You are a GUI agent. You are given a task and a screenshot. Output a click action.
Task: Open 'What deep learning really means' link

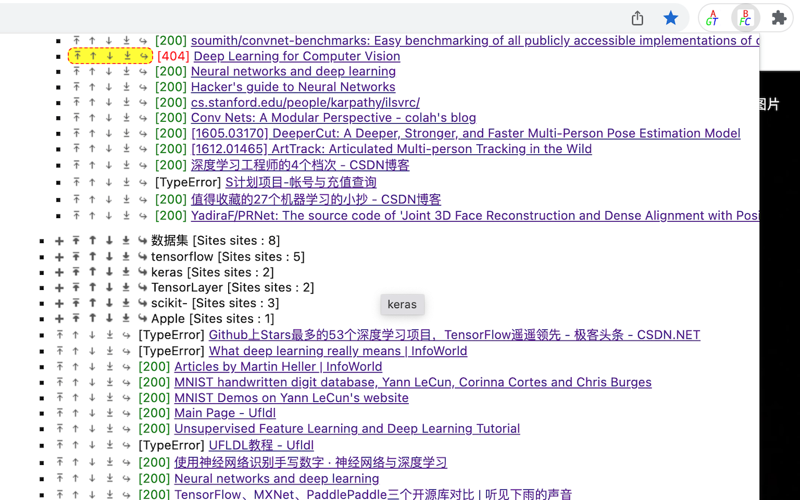coord(338,351)
